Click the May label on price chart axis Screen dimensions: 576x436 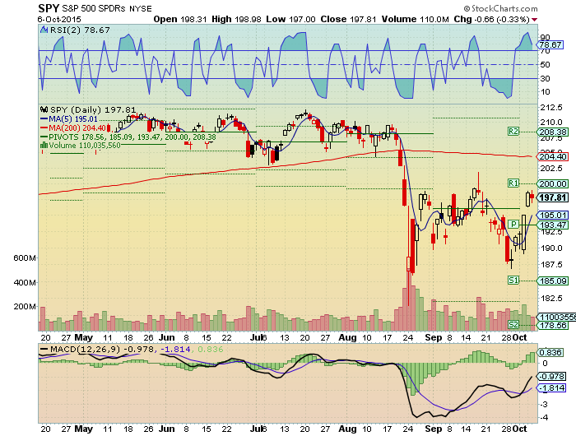tap(83, 337)
